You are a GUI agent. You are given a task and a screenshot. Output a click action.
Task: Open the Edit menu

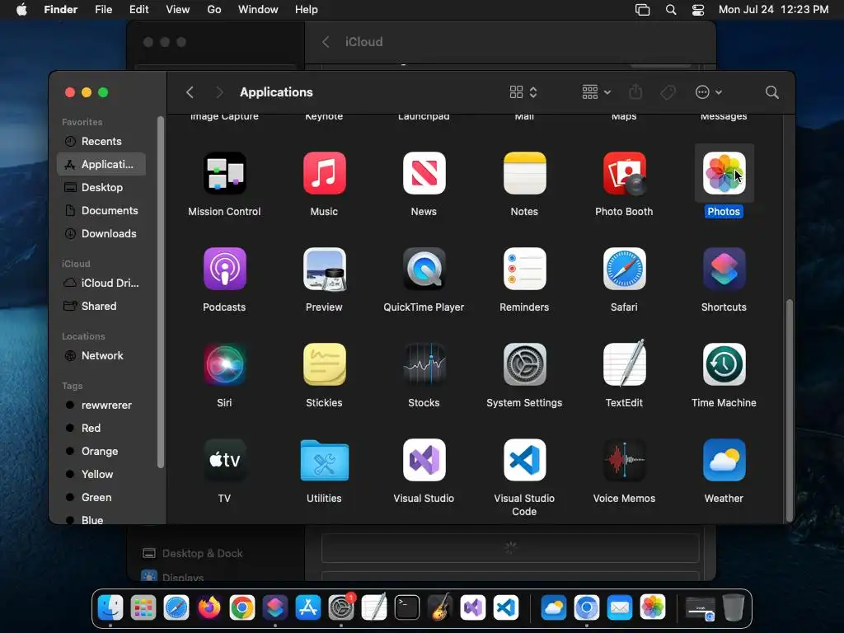pyautogui.click(x=138, y=9)
